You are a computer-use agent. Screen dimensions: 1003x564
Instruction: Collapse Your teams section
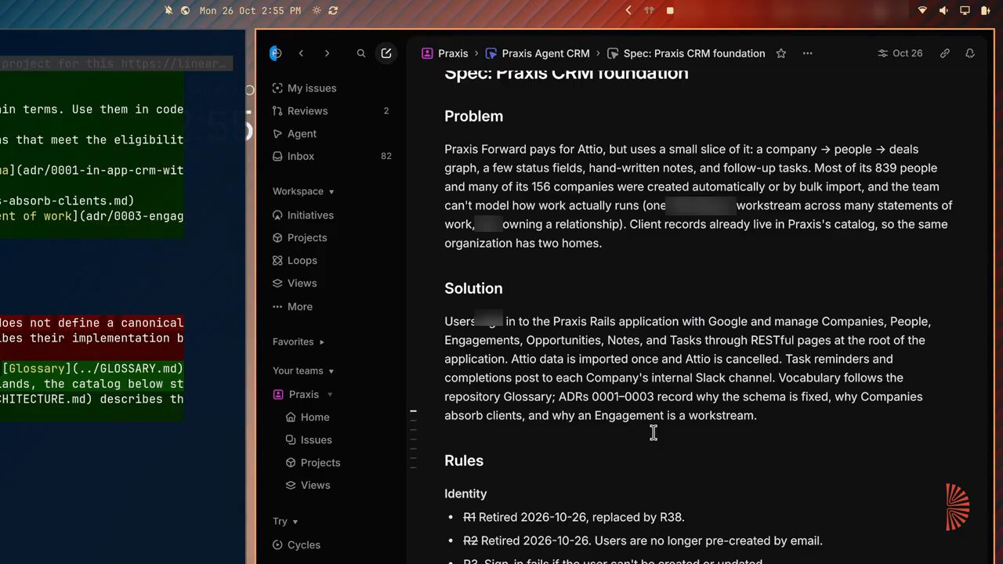303,371
